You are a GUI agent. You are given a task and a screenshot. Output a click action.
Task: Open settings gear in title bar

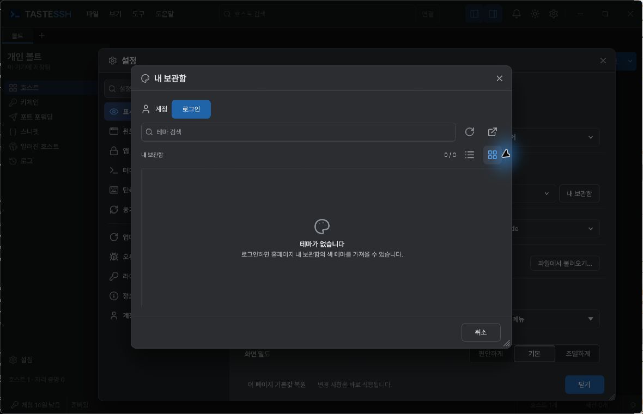[554, 14]
